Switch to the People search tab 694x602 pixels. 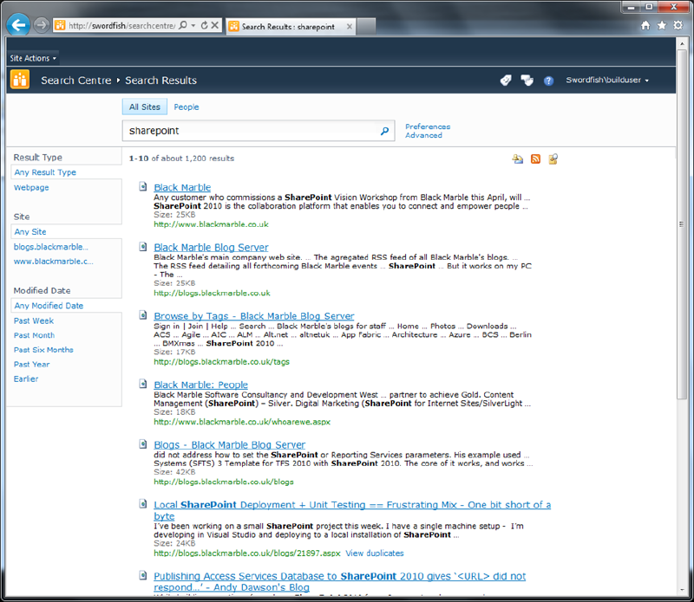[x=187, y=107]
